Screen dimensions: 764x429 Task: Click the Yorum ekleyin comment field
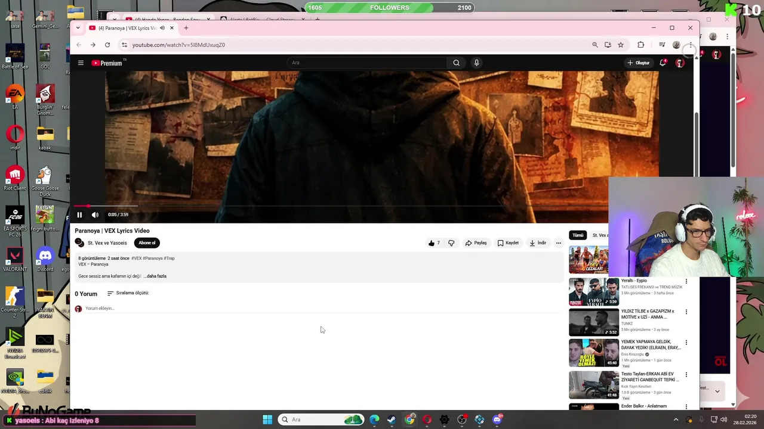(321, 309)
